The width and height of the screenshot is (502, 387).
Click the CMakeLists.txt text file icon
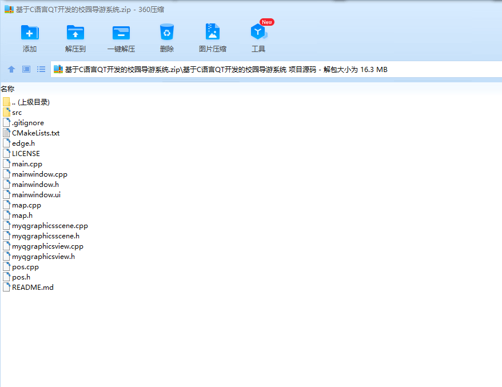point(6,133)
